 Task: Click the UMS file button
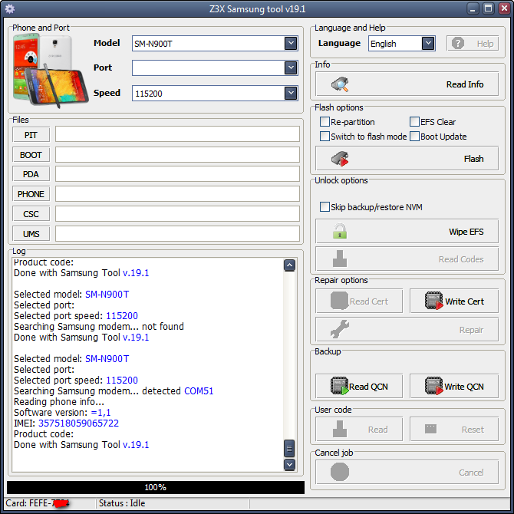(31, 234)
